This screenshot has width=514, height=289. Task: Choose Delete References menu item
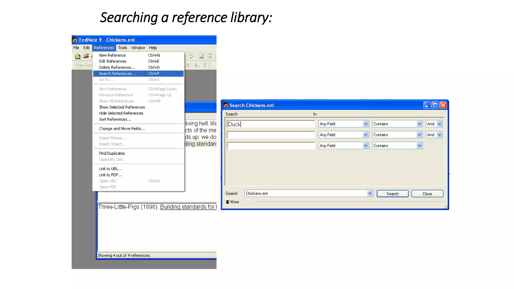[x=138, y=67]
